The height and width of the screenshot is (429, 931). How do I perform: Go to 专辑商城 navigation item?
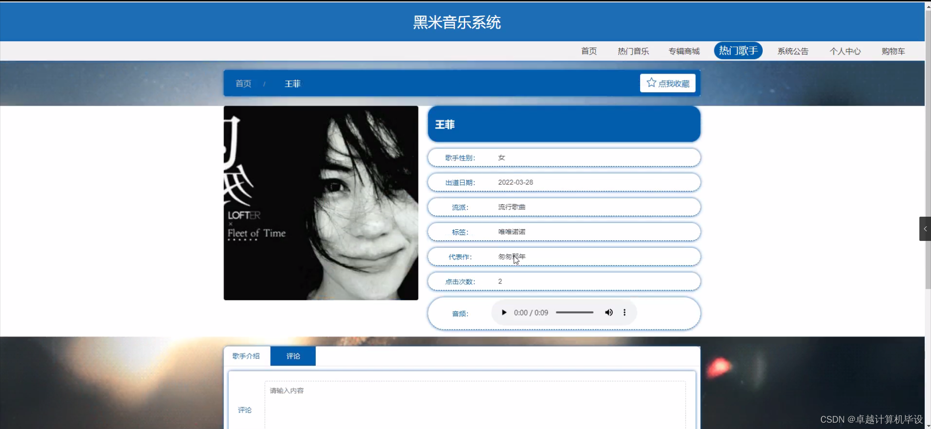coord(684,51)
